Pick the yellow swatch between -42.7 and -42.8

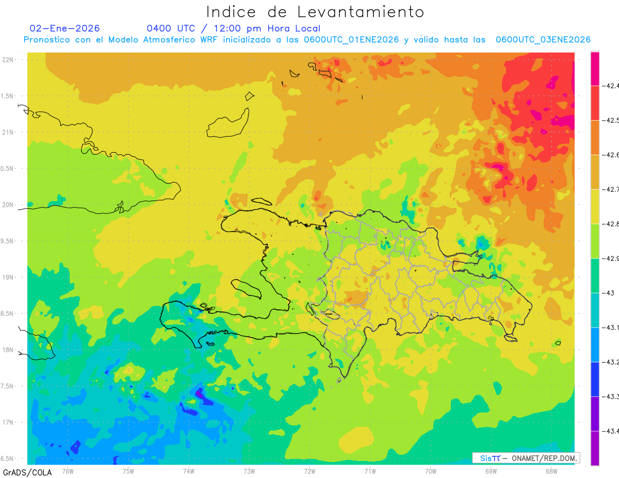pos(595,207)
